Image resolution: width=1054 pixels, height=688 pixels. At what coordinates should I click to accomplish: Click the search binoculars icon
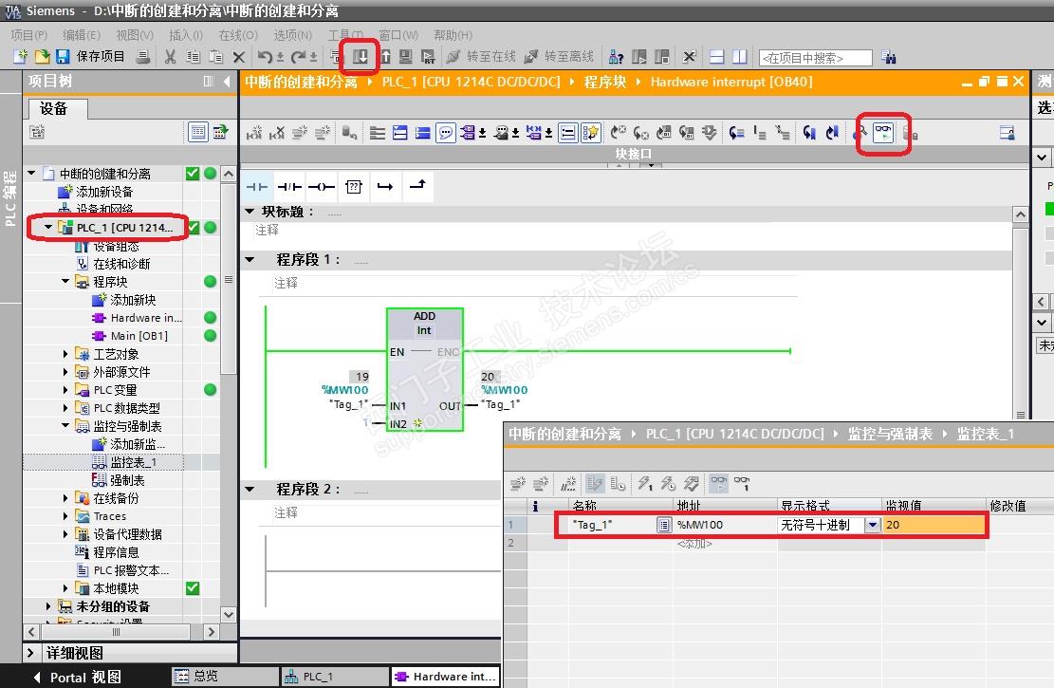coord(889,57)
